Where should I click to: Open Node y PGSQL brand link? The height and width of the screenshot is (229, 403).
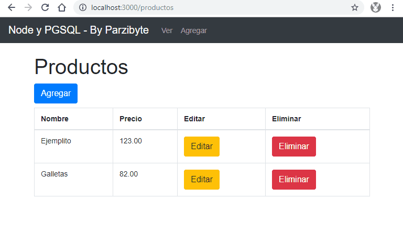[79, 30]
